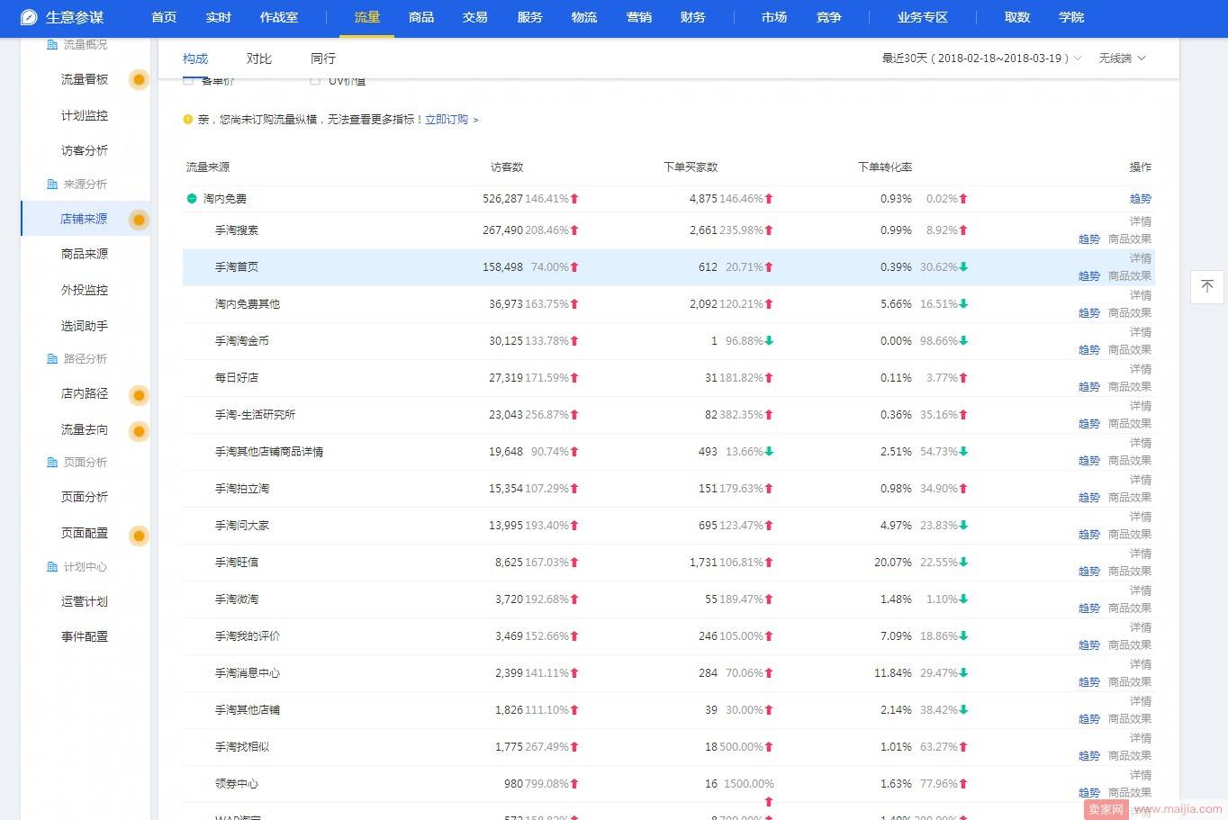Go to 选词助手 in the sidebar
The height and width of the screenshot is (820, 1228).
click(85, 326)
